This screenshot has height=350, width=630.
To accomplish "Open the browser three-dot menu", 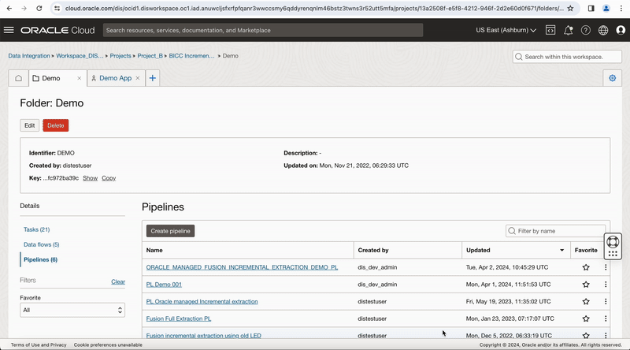I will click(x=621, y=8).
